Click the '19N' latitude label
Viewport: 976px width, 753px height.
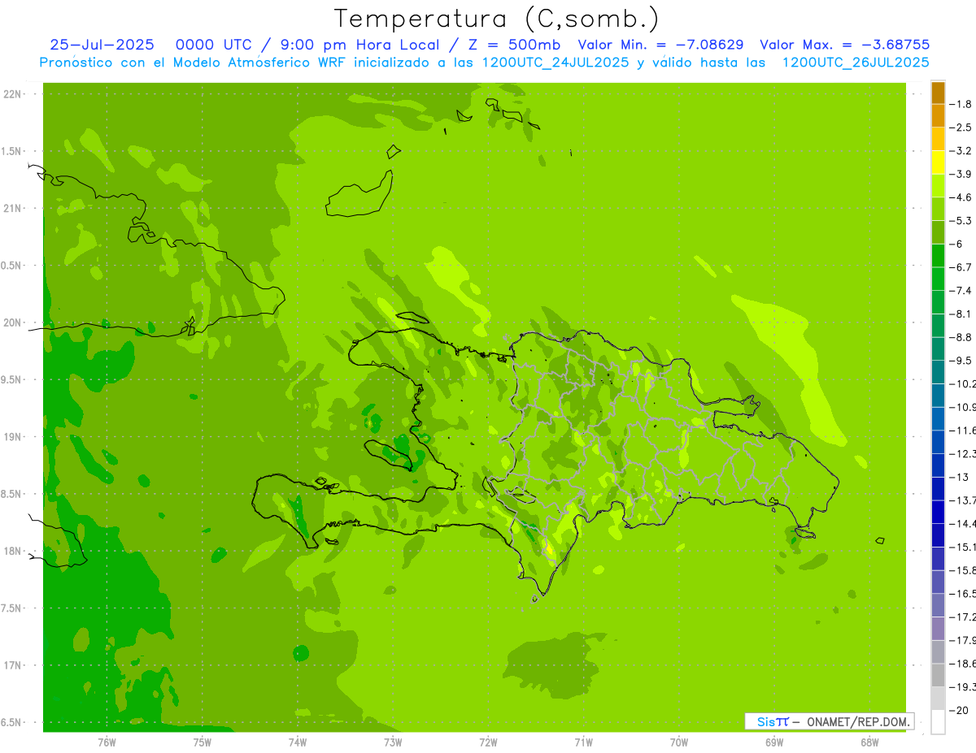(x=13, y=437)
